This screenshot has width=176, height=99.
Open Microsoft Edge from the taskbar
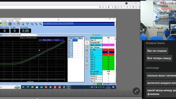click(28, 87)
